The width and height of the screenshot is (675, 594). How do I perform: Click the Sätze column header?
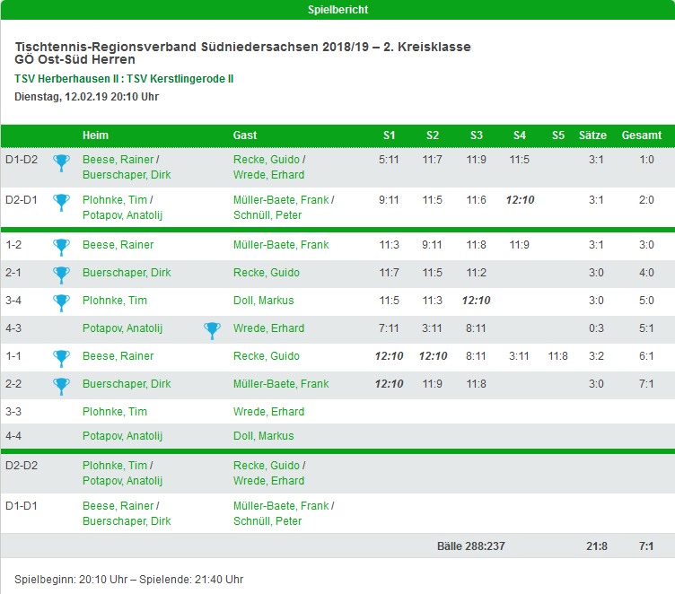click(x=592, y=135)
